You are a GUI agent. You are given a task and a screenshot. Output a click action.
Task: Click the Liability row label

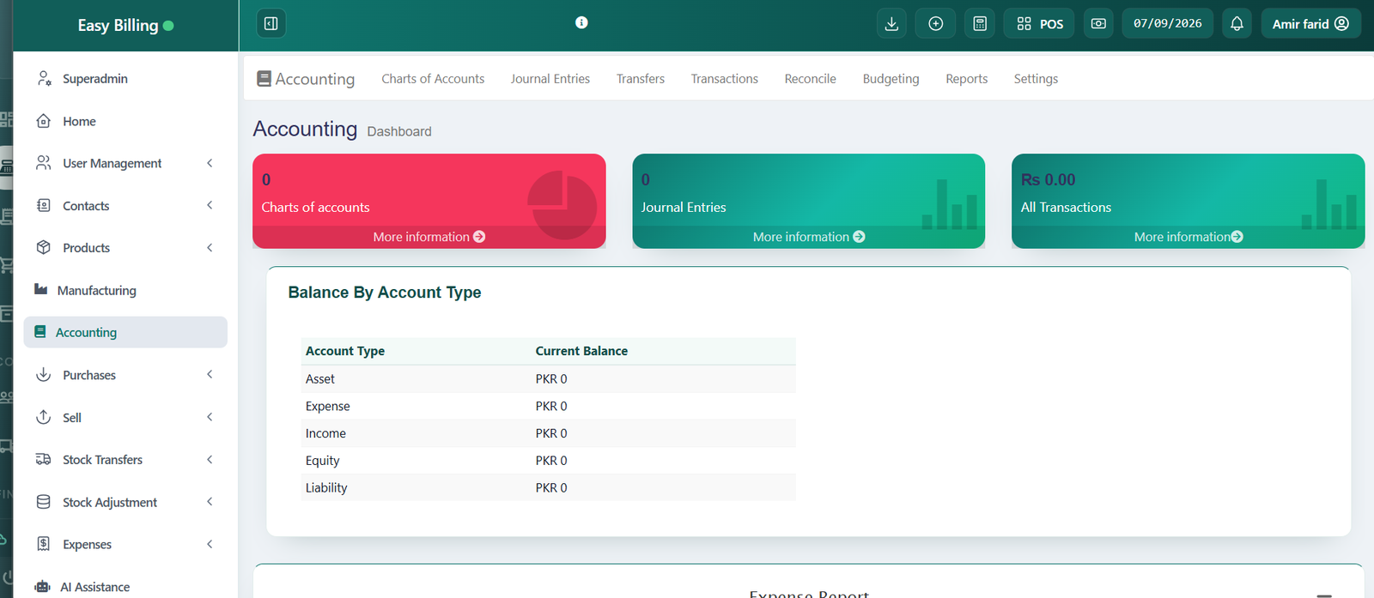[x=326, y=488]
